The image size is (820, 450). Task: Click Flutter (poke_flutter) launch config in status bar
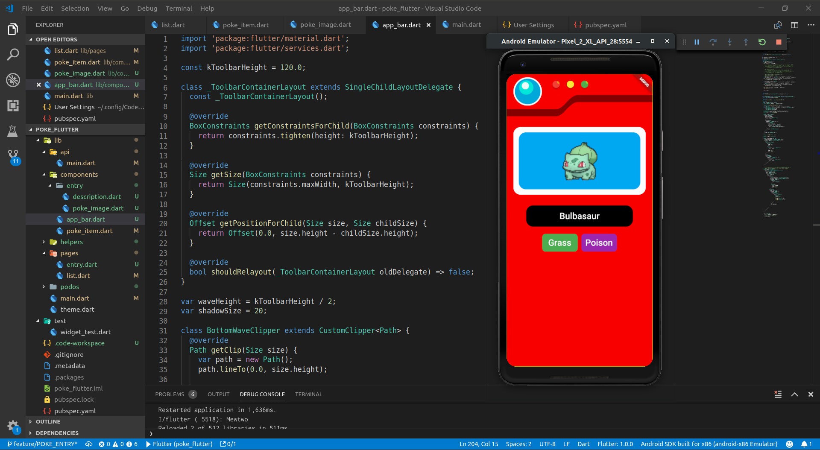point(179,444)
